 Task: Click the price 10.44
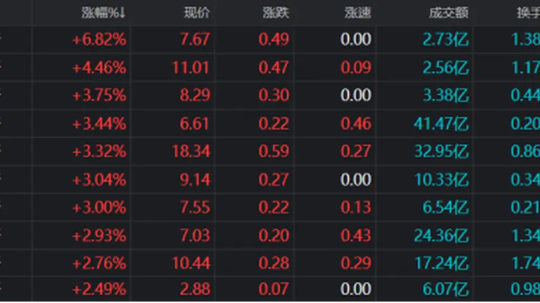191,263
